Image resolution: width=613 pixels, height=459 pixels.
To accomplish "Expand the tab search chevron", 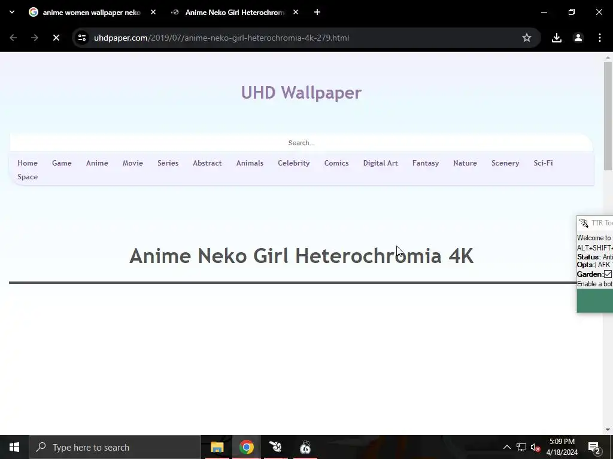I will click(12, 12).
